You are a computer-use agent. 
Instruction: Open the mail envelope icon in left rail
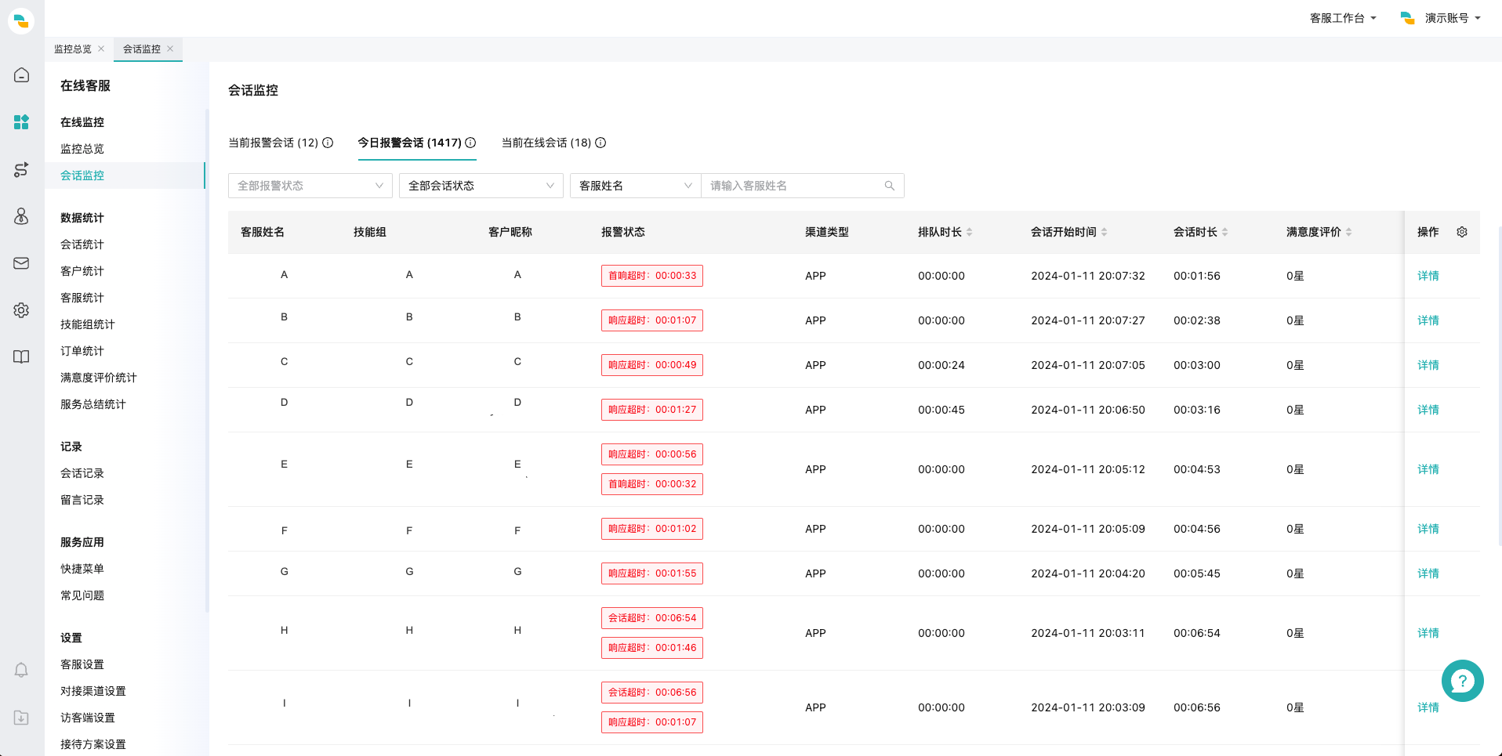(21, 263)
